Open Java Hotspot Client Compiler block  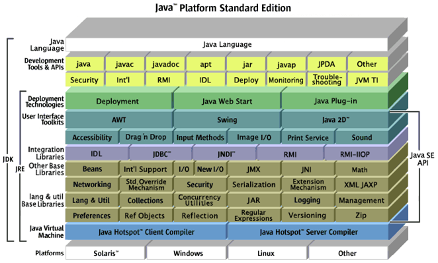[x=146, y=232]
